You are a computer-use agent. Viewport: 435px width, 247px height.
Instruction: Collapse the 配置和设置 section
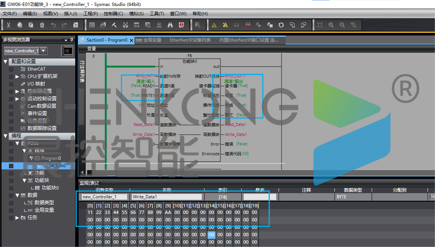pyautogui.click(x=5, y=62)
